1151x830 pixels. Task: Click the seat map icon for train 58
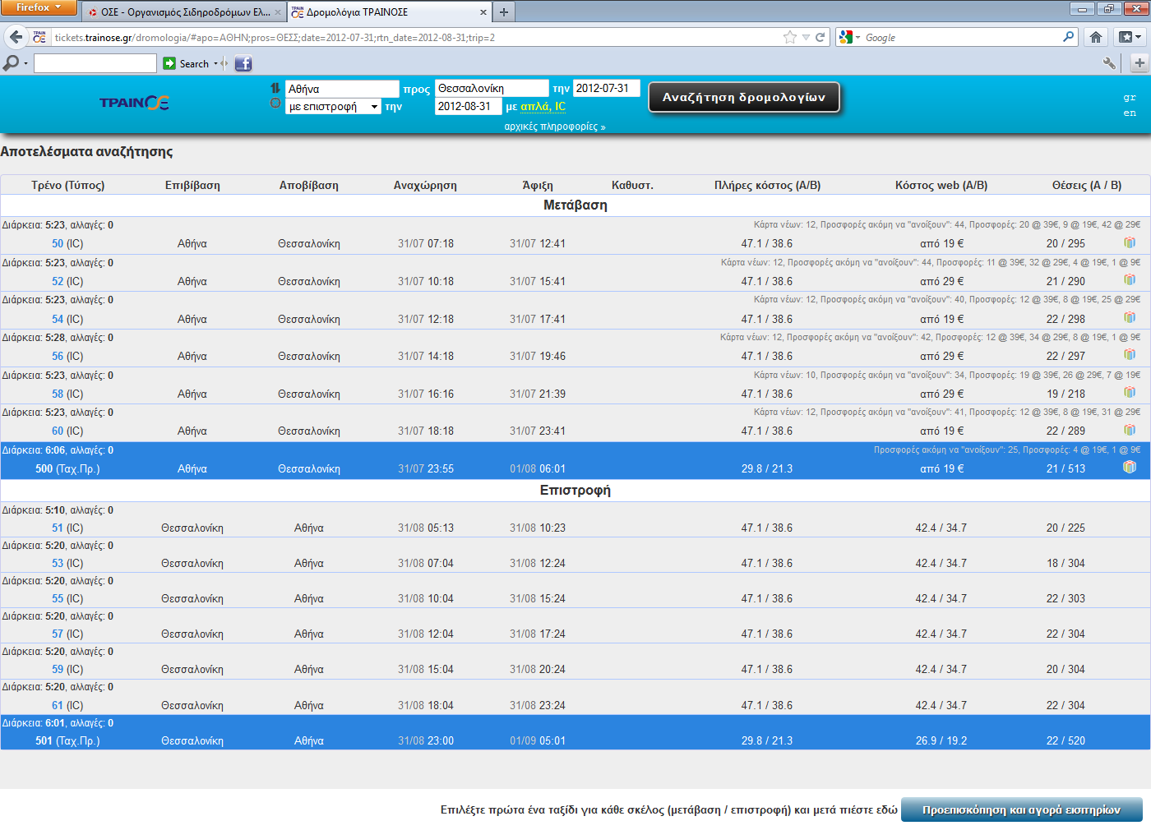tap(1130, 392)
